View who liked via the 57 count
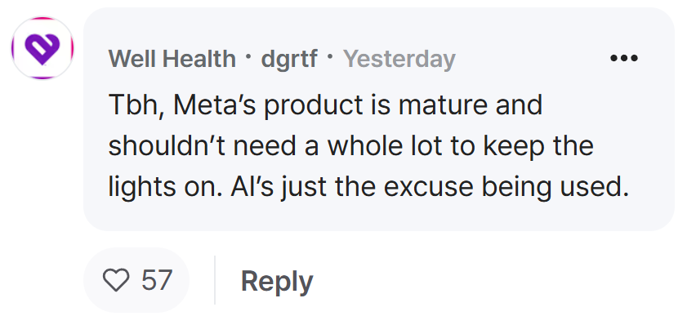696x325 pixels. pos(157,280)
